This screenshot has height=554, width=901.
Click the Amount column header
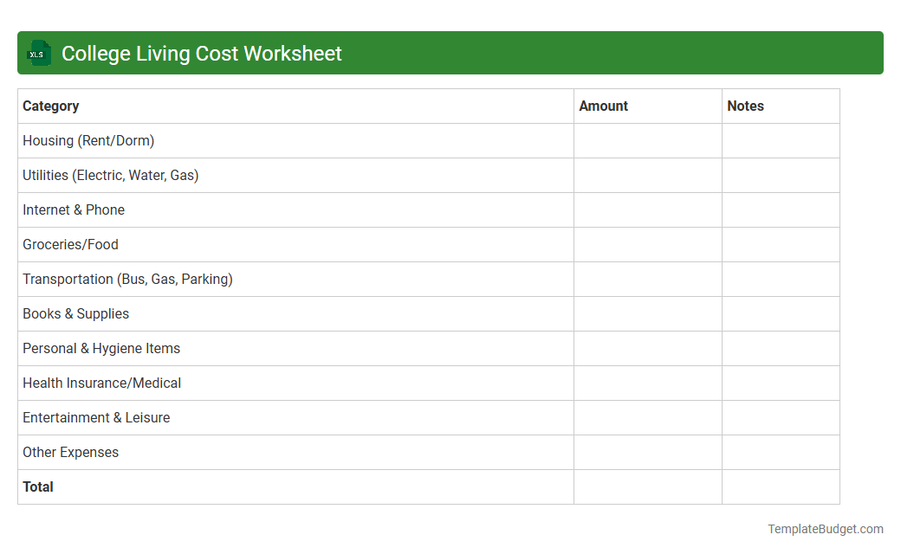(x=603, y=106)
